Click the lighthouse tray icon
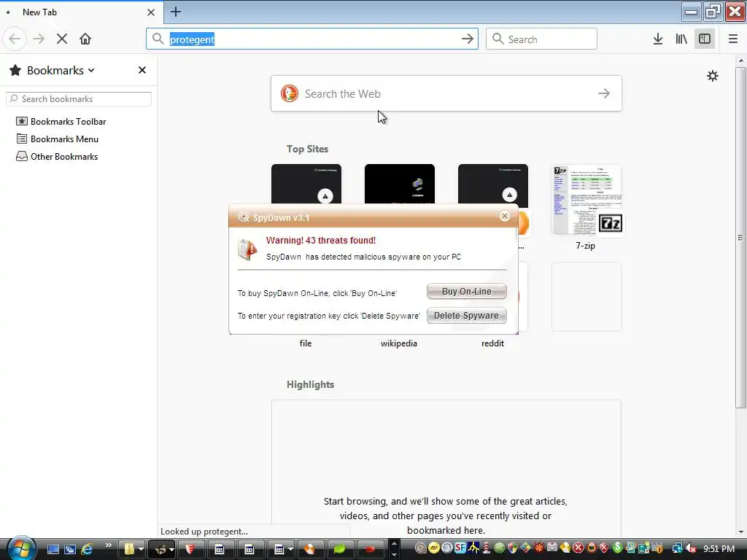 [x=487, y=548]
